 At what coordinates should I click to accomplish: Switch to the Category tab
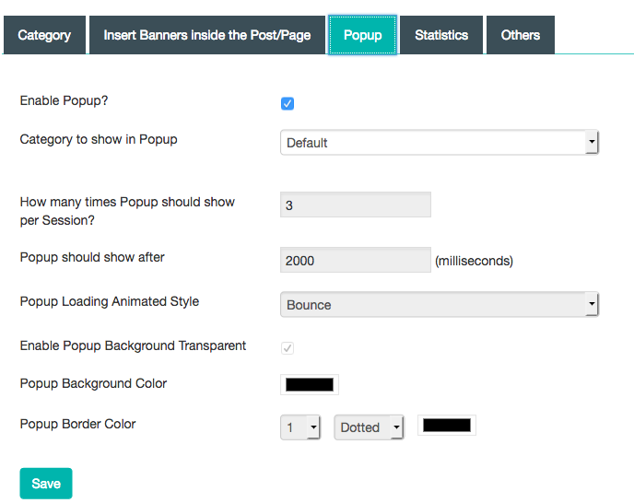(x=44, y=35)
